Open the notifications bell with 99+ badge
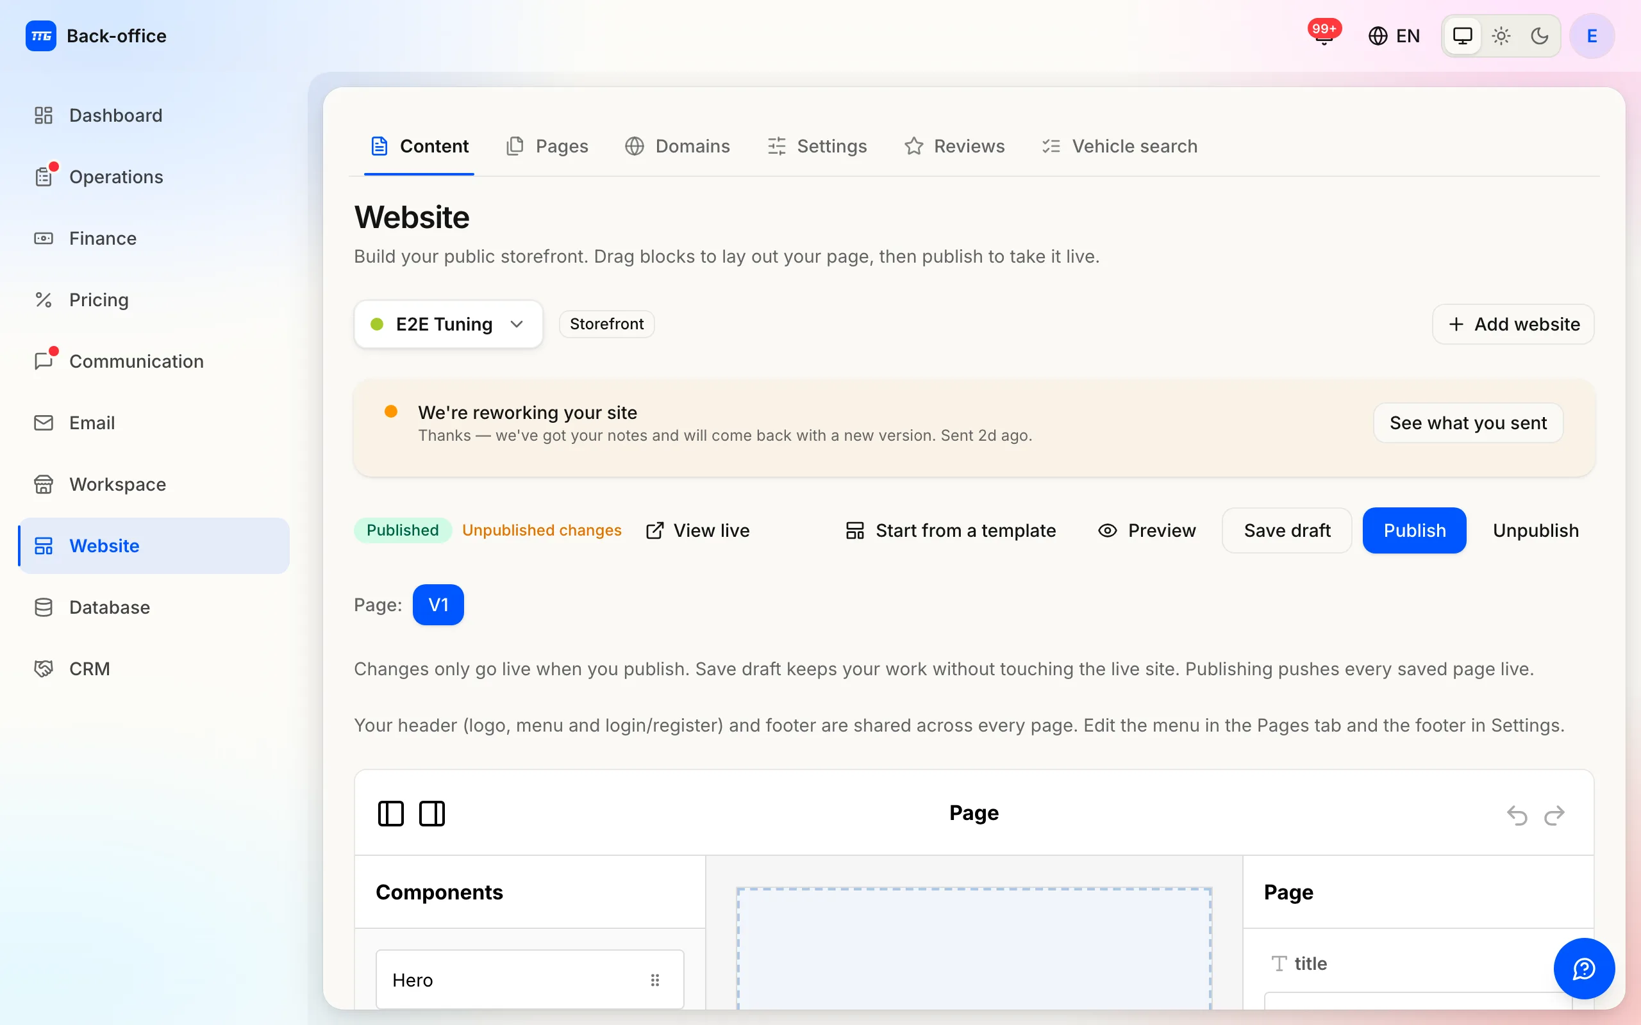Image resolution: width=1641 pixels, height=1025 pixels. [1324, 35]
